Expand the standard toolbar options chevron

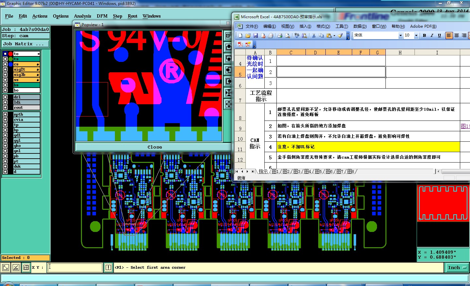pos(348,36)
